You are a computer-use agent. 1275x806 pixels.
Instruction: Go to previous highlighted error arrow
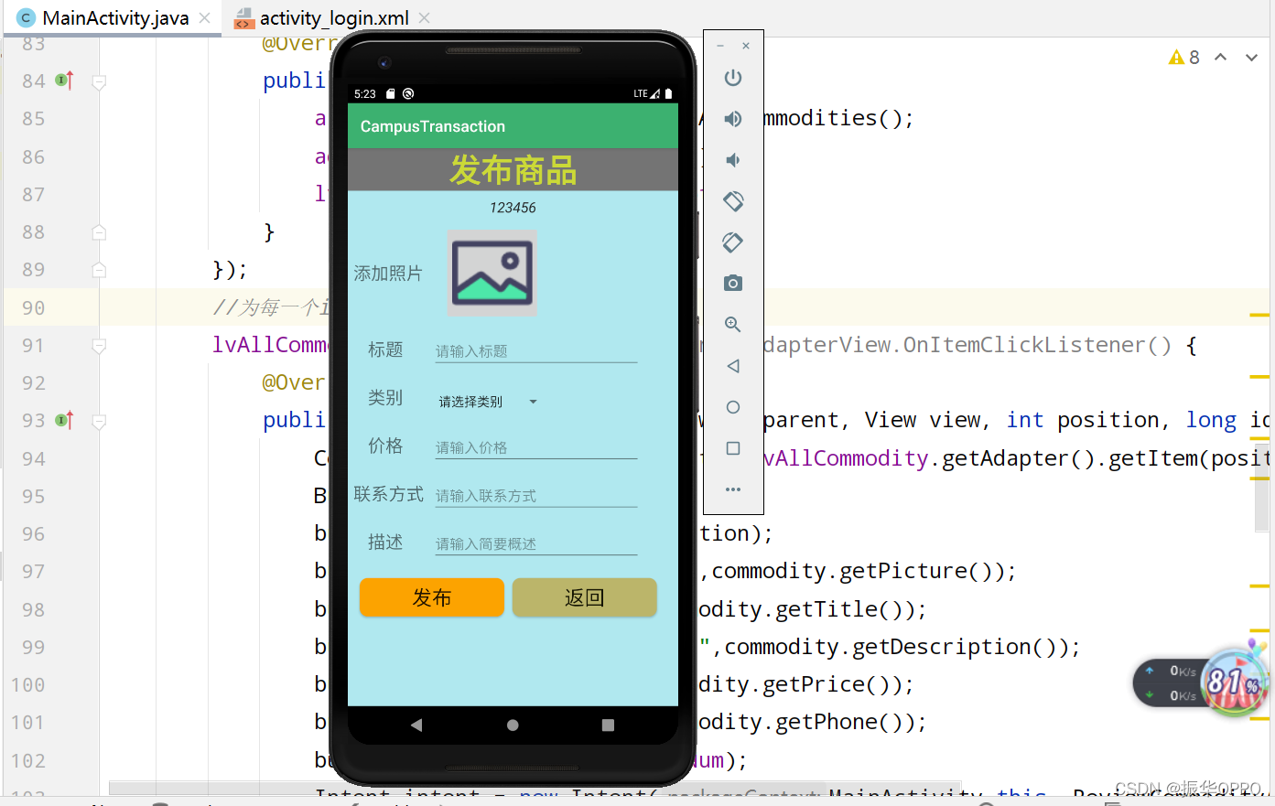[1220, 58]
